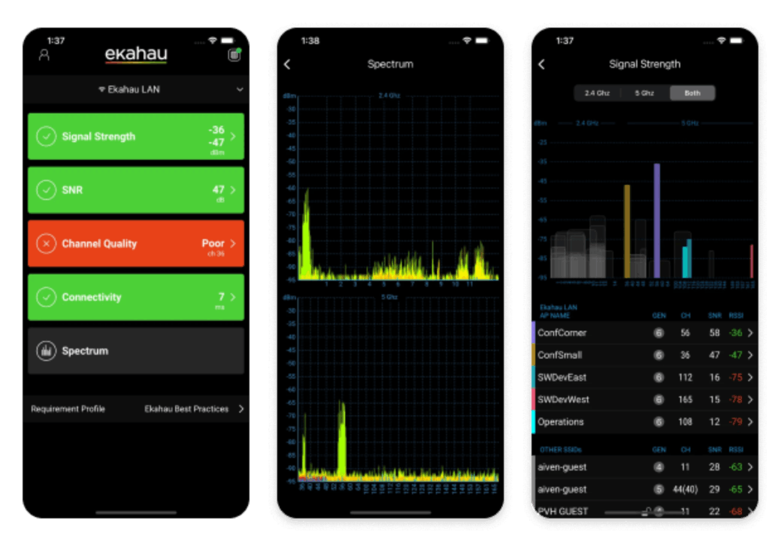Tap the SNR column header under Ekahau LAN

(x=714, y=315)
